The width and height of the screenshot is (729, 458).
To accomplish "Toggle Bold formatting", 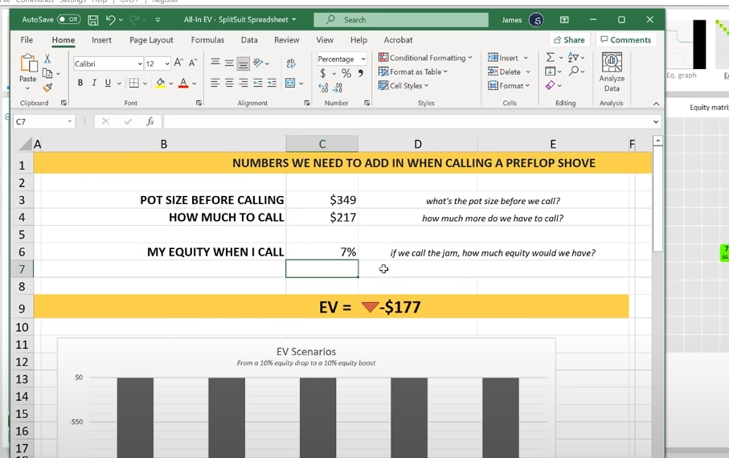I will pyautogui.click(x=80, y=83).
